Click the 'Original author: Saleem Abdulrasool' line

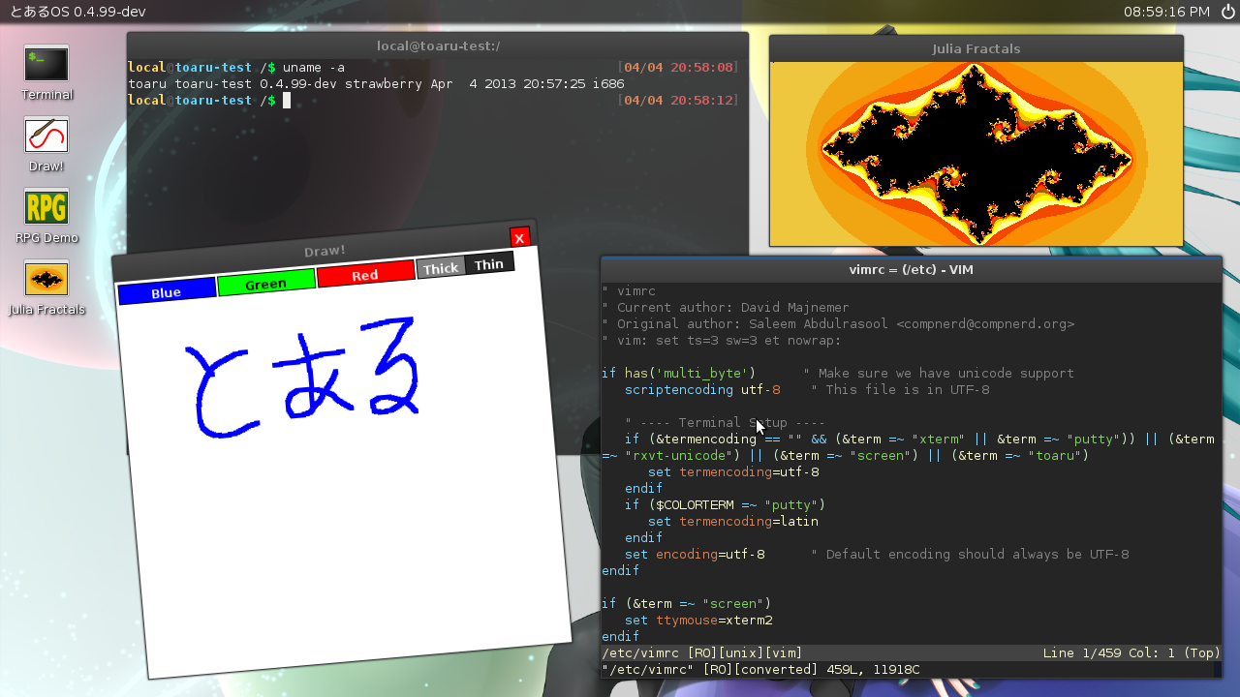(838, 324)
